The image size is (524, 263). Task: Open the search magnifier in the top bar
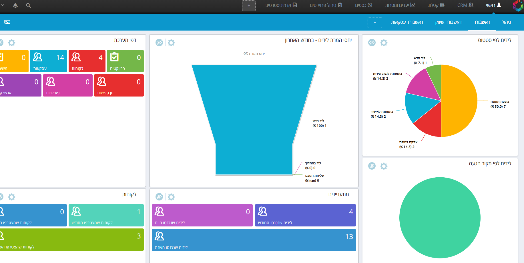tap(28, 5)
